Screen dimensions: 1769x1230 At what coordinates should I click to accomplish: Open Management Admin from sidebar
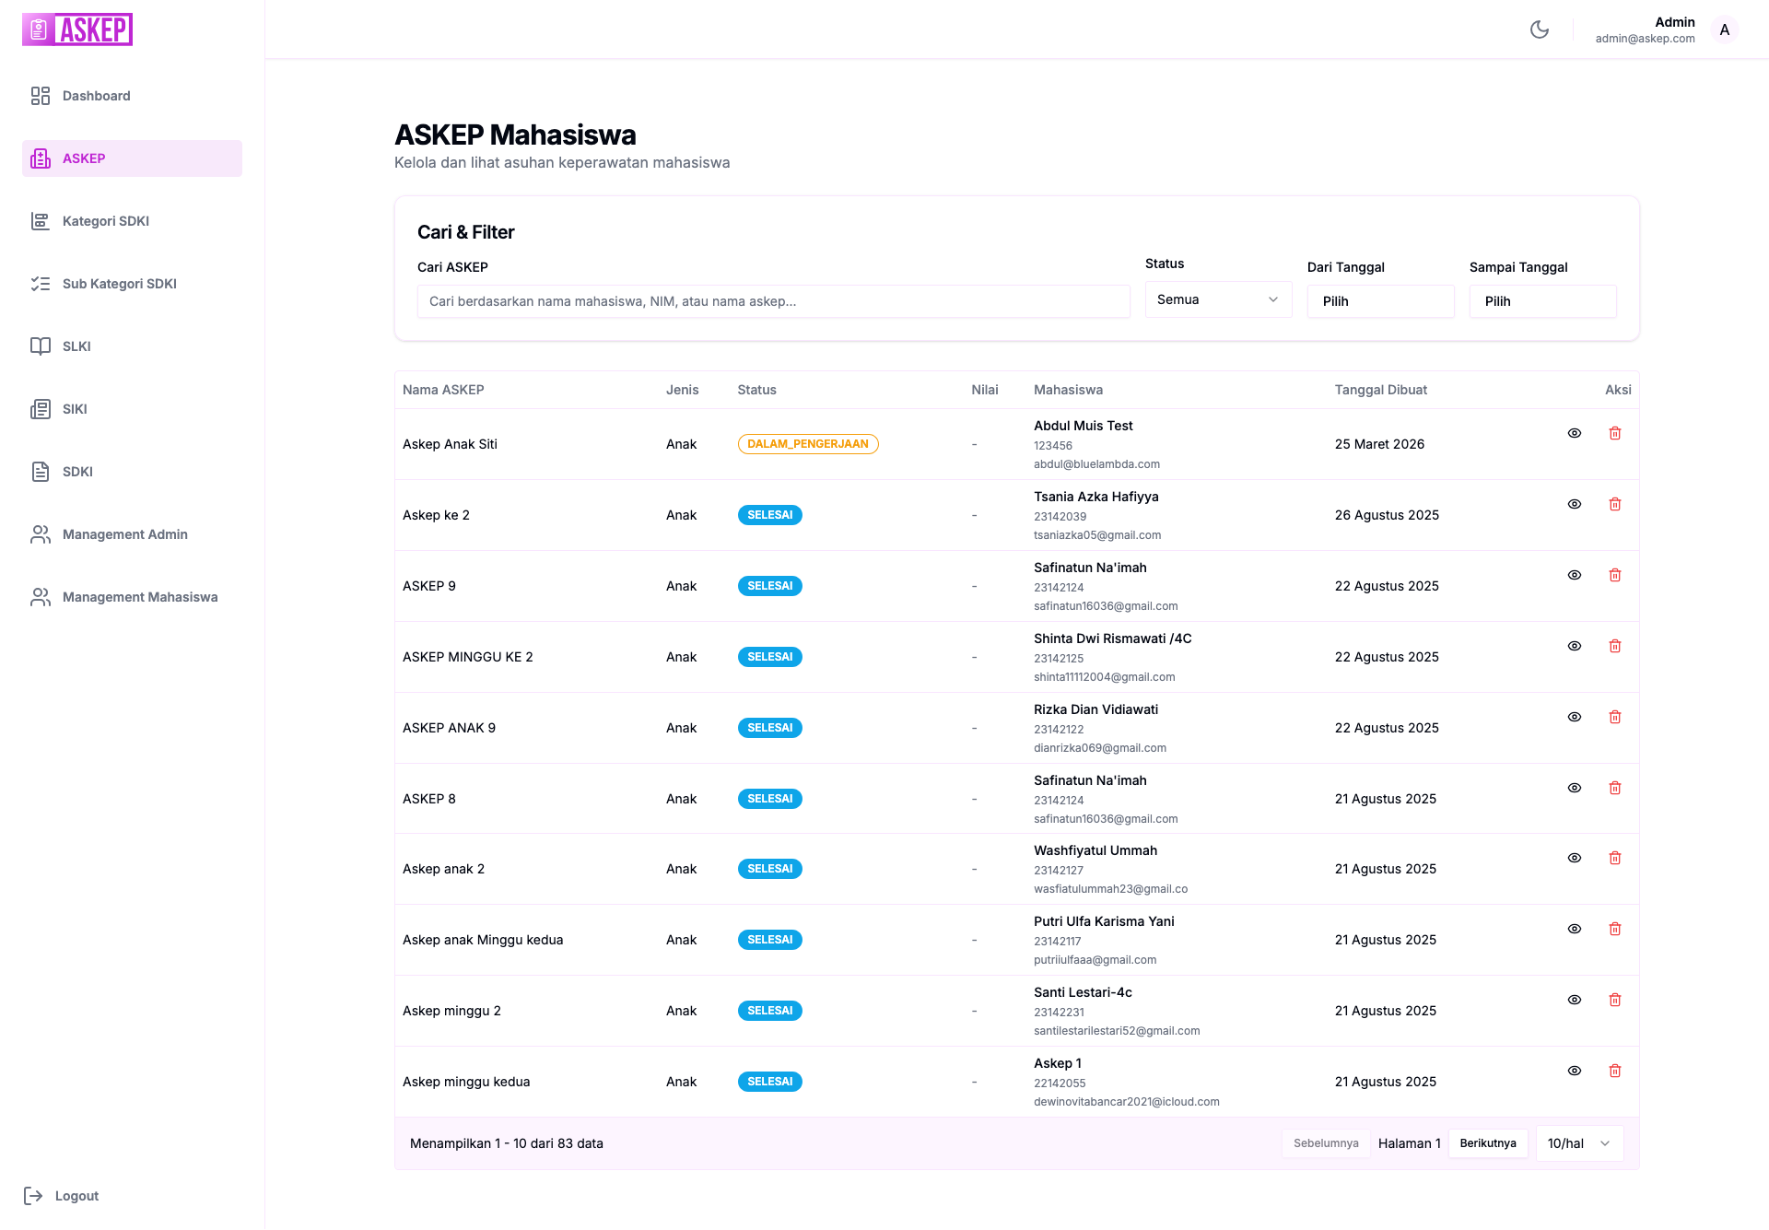pos(124,534)
